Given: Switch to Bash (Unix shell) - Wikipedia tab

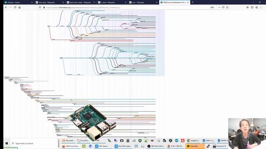Looking at the screenshot, I should [x=81, y=2].
